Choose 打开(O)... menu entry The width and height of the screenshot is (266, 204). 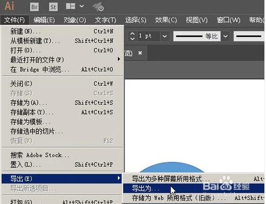click(x=62, y=50)
